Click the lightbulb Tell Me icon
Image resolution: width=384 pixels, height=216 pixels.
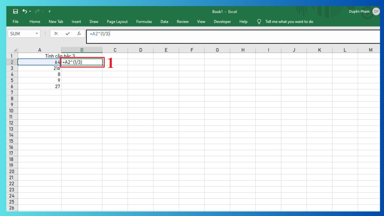tap(259, 22)
